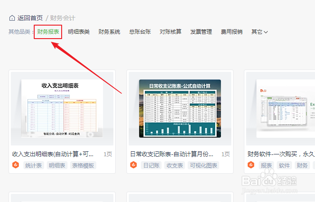Click the title 财务软件-一次购买，永久
This screenshot has height=202, width=315.
click(281, 154)
